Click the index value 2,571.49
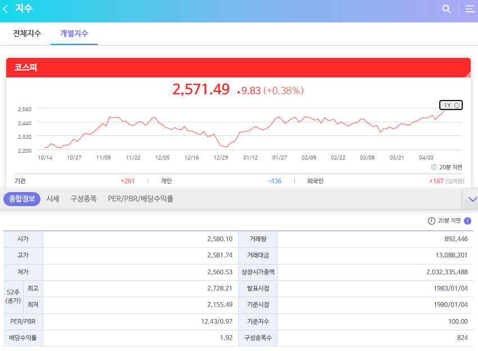 (201, 89)
